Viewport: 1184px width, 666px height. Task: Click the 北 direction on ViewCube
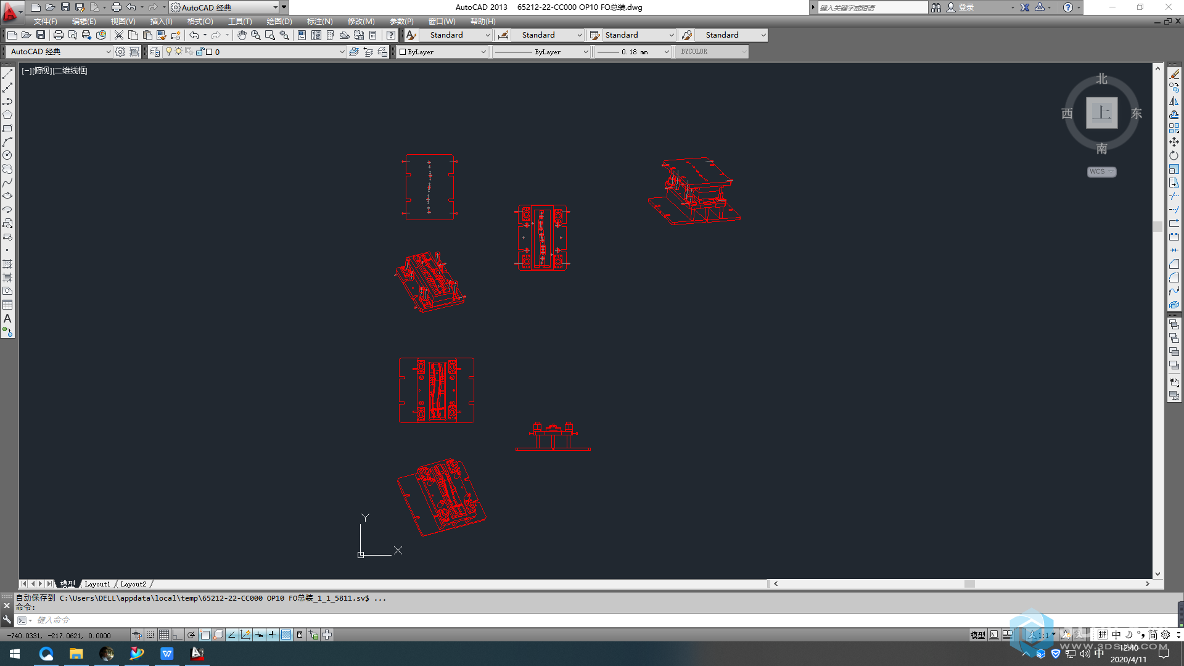pos(1101,79)
